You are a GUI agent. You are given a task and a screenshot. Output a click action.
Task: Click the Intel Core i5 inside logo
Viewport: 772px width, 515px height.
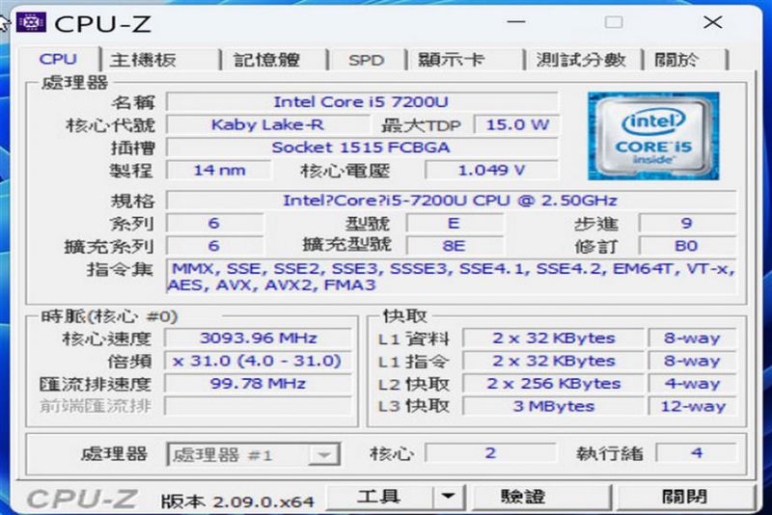[653, 136]
